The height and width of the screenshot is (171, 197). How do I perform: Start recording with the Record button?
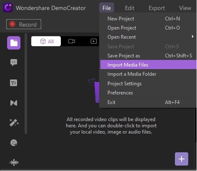tap(24, 24)
